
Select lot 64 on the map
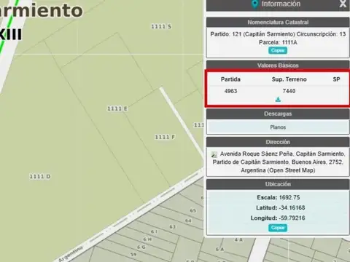pyautogui.click(x=188, y=221)
